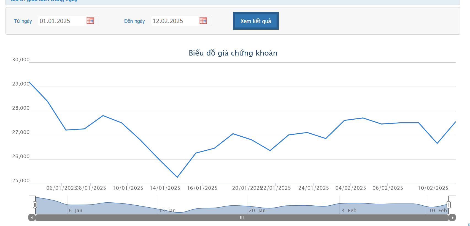Image resolution: width=470 pixels, height=226 pixels.
Task: Click the 30,000 y-axis label
Action: tap(21, 60)
